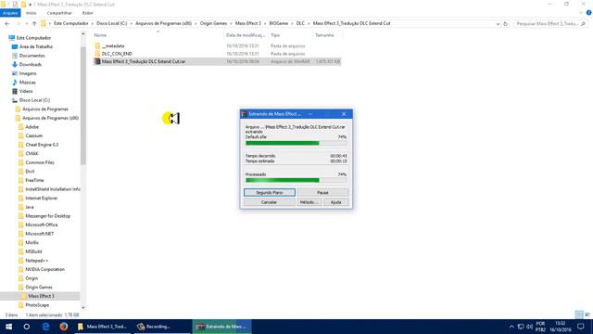Select Notepad++ folder in tree

pyautogui.click(x=36, y=261)
